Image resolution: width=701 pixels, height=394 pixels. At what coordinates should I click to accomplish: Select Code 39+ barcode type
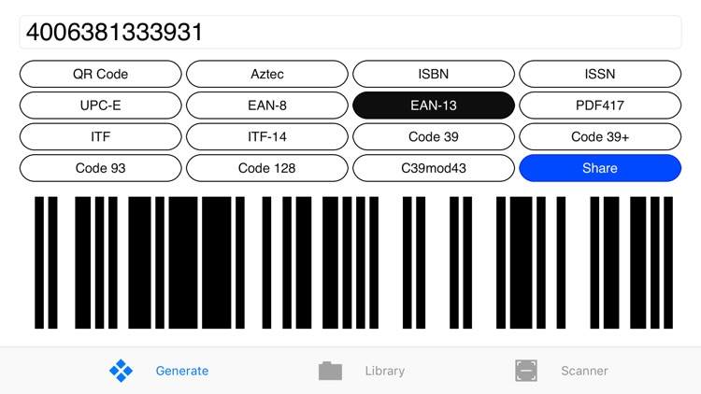click(x=600, y=136)
